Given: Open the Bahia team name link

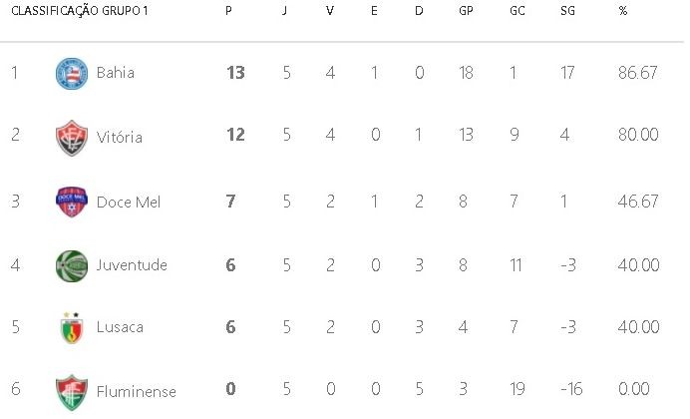Looking at the screenshot, I should 116,73.
